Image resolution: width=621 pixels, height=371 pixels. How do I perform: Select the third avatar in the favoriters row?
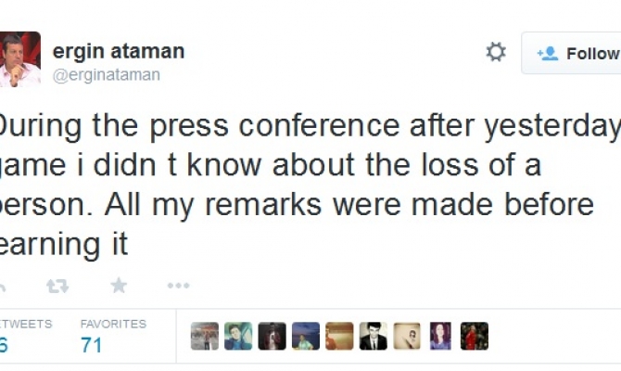[272, 336]
